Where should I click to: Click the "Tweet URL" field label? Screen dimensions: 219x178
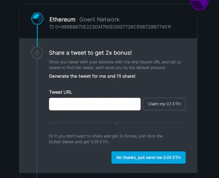[x=60, y=92]
